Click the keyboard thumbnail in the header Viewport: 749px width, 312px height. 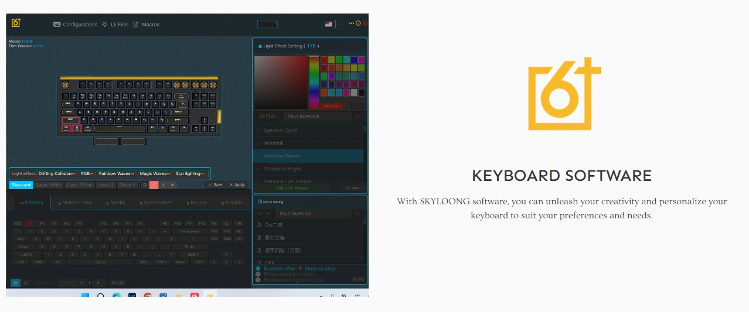tap(267, 24)
